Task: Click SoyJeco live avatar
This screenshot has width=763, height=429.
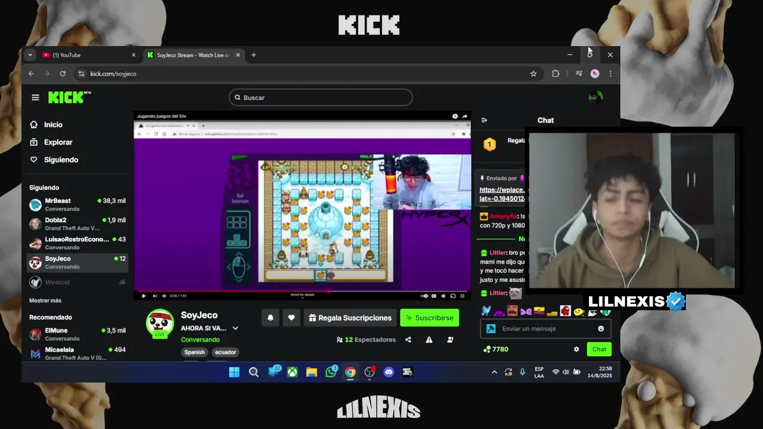Action: pyautogui.click(x=159, y=324)
